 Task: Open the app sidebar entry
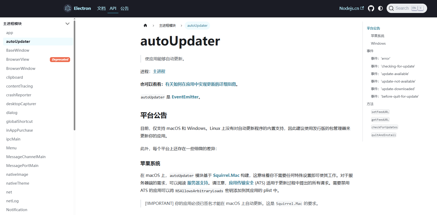pos(38,33)
